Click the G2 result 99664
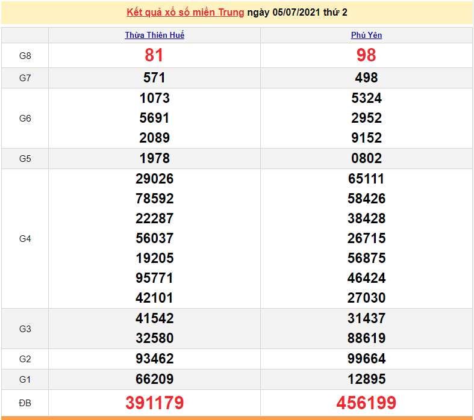The height and width of the screenshot is (420, 474). click(x=366, y=359)
